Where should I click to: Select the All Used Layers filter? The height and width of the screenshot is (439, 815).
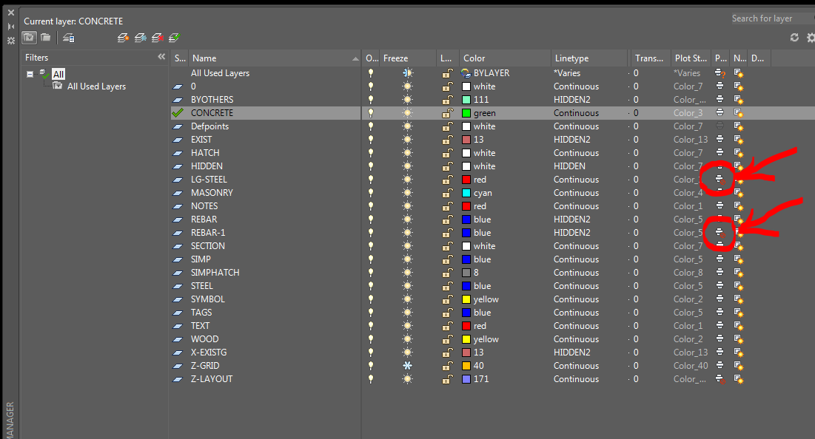pos(97,86)
